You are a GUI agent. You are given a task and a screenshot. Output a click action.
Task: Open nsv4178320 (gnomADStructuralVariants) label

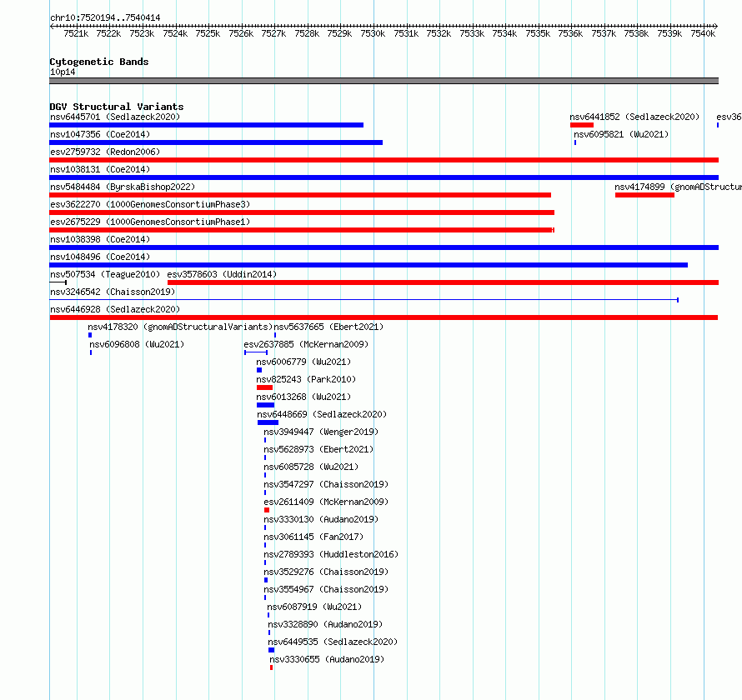180,327
